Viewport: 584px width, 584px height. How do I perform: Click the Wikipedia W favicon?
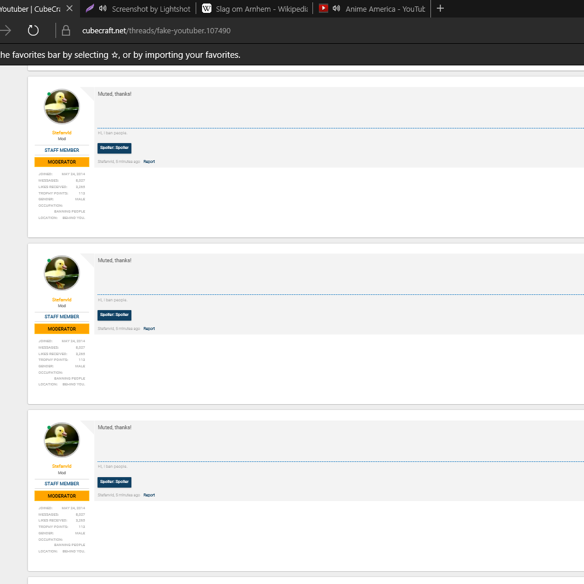[x=206, y=8]
